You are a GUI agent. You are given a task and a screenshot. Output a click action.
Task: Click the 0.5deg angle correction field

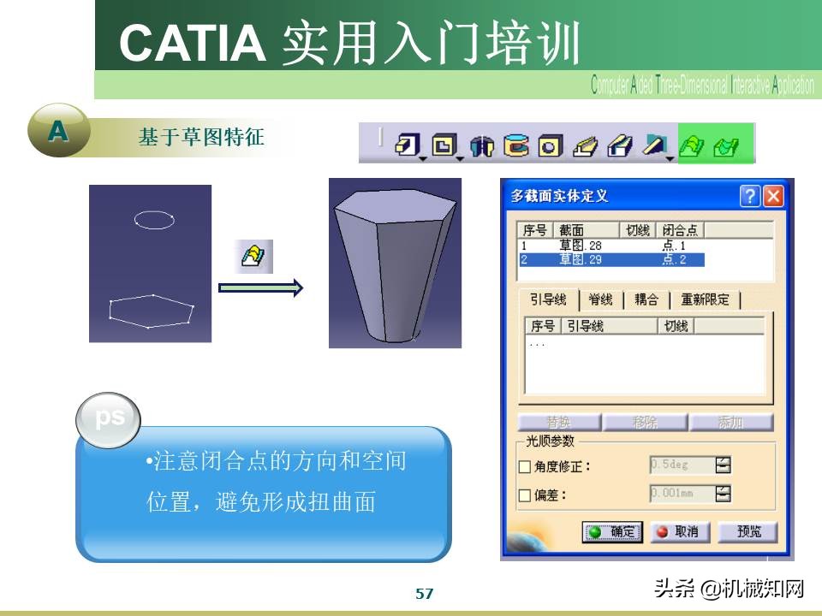(x=682, y=465)
